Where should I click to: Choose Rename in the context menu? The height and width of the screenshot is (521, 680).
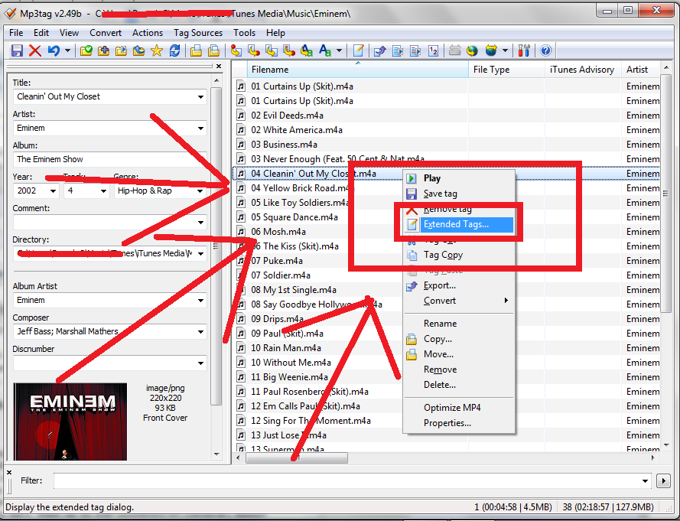coord(459,324)
